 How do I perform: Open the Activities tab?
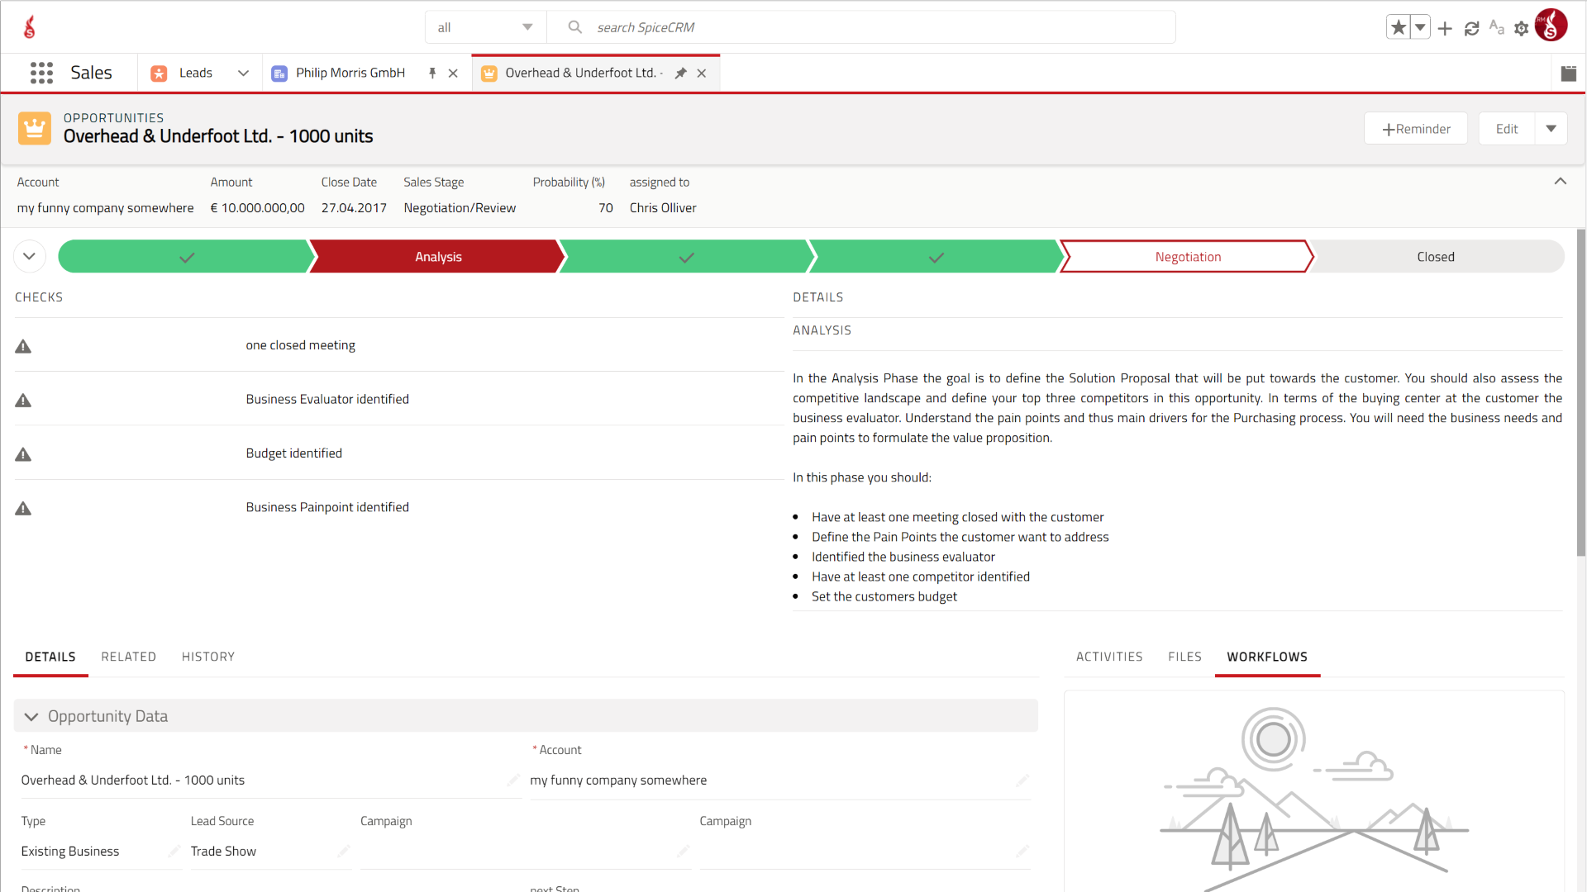1108,657
